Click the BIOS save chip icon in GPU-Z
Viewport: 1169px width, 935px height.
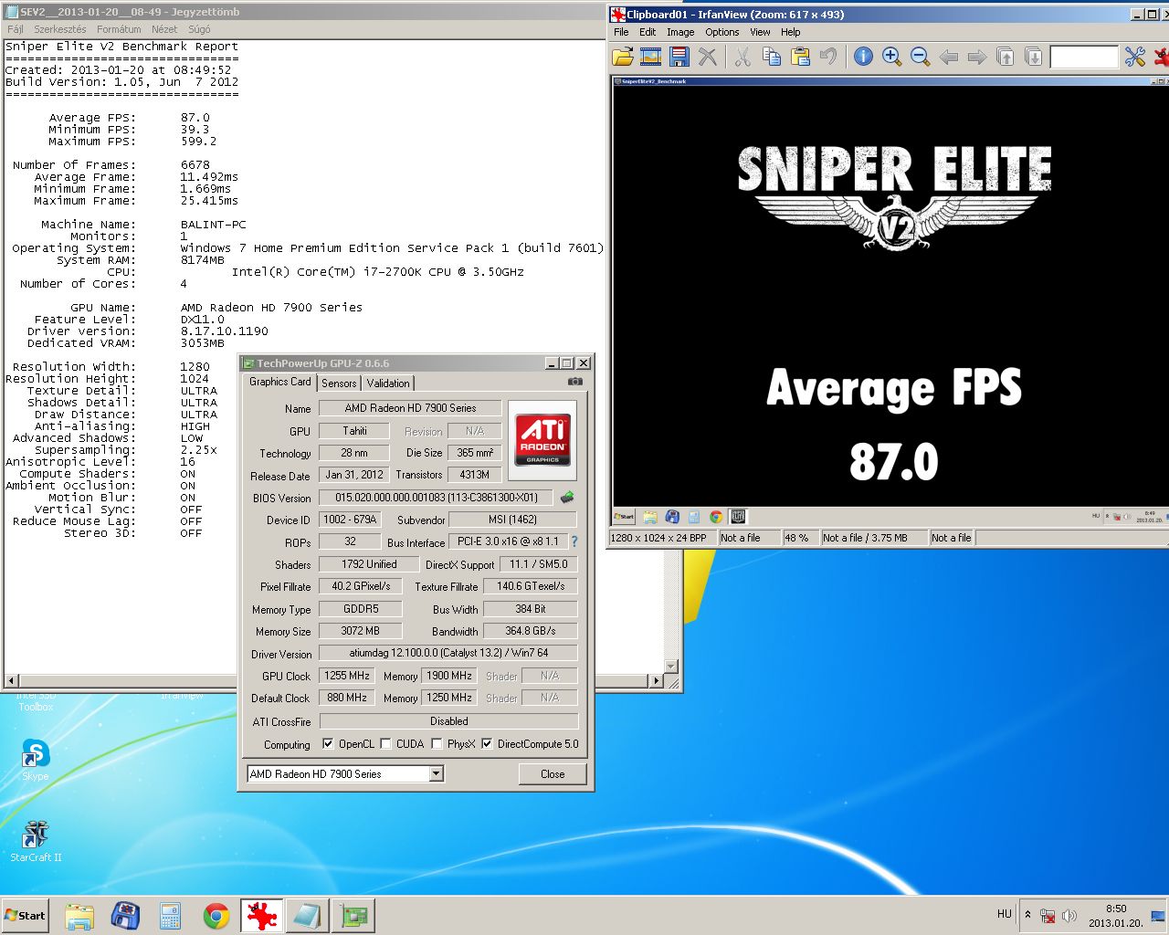[x=567, y=497]
